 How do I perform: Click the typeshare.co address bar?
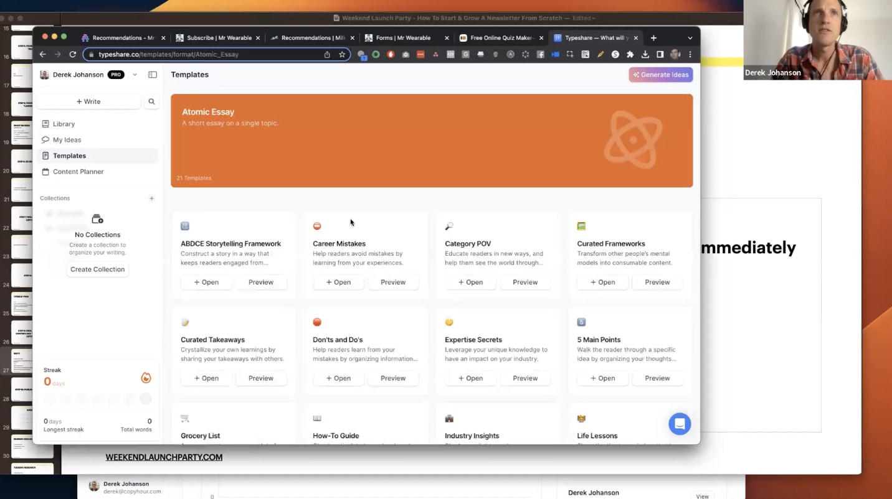coord(217,54)
